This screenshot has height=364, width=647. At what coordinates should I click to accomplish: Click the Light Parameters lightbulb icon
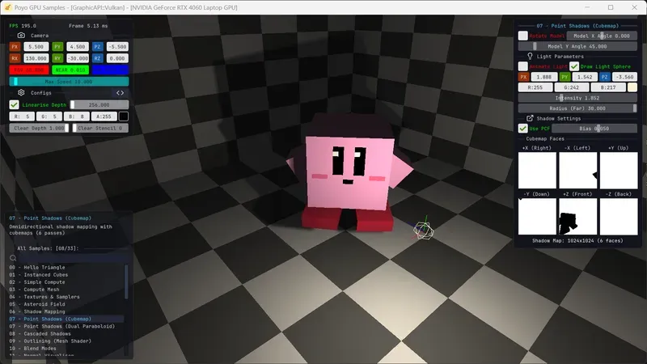pos(530,56)
